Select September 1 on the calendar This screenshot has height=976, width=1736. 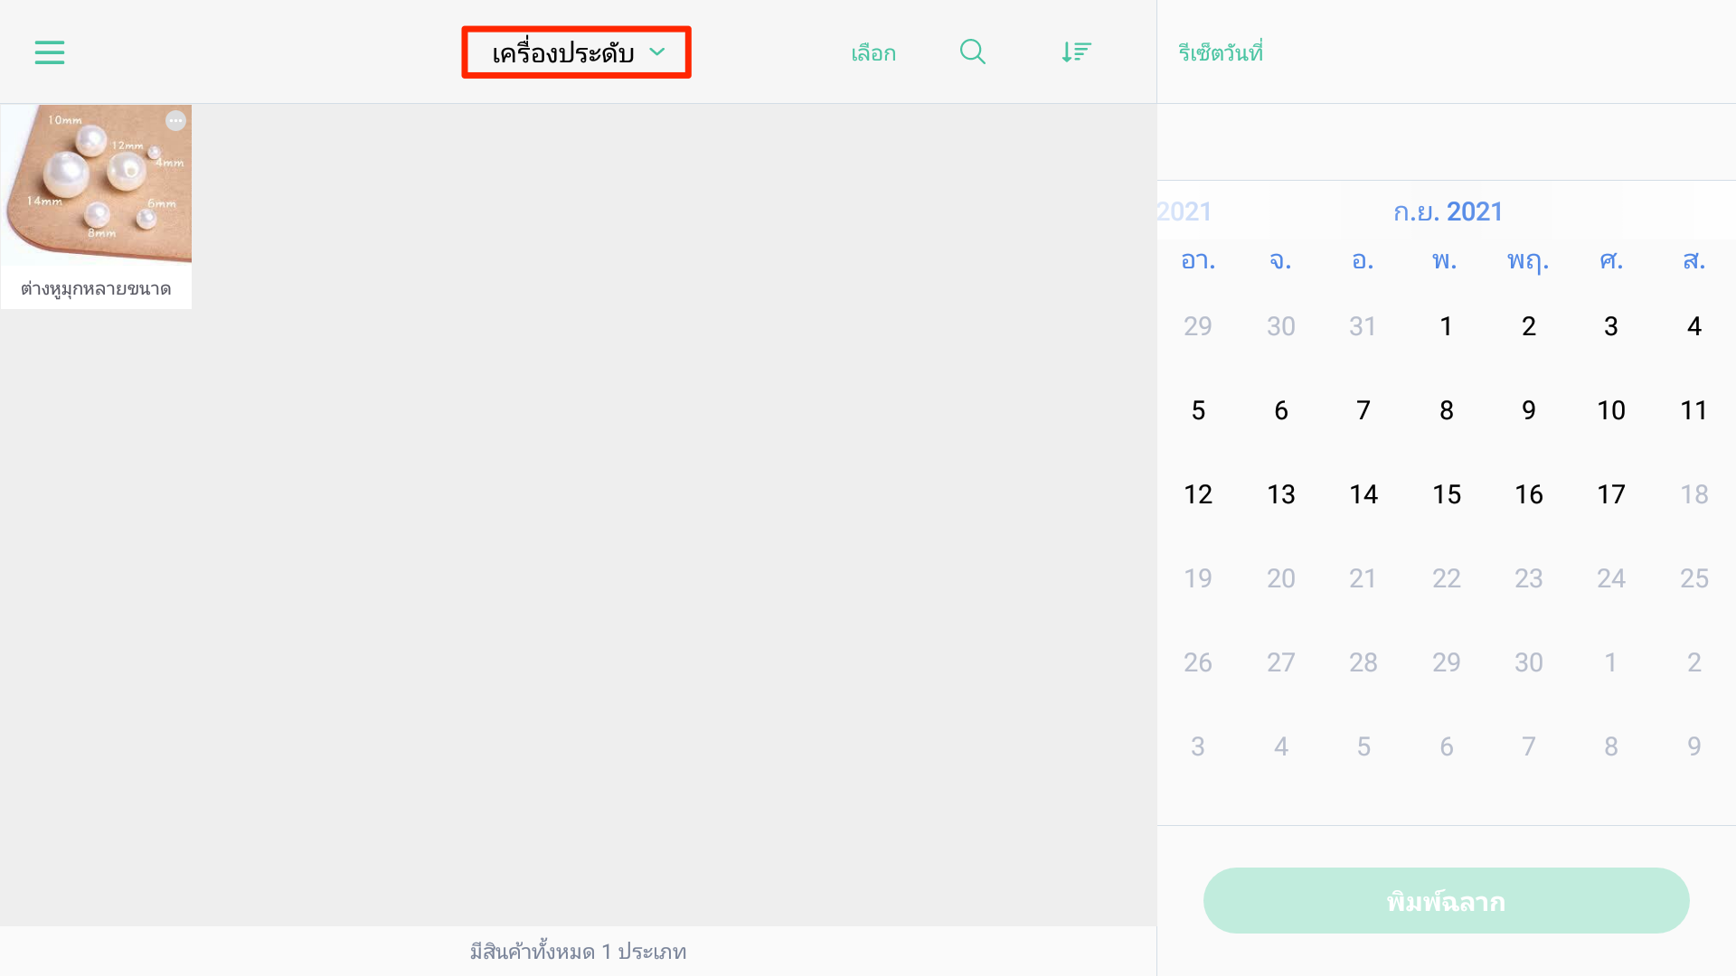coord(1446,326)
